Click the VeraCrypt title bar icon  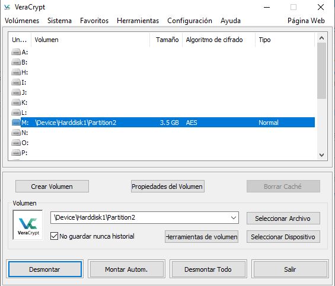[7, 7]
